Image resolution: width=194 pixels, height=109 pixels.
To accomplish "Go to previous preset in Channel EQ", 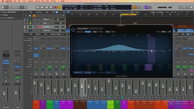I will [79, 32].
